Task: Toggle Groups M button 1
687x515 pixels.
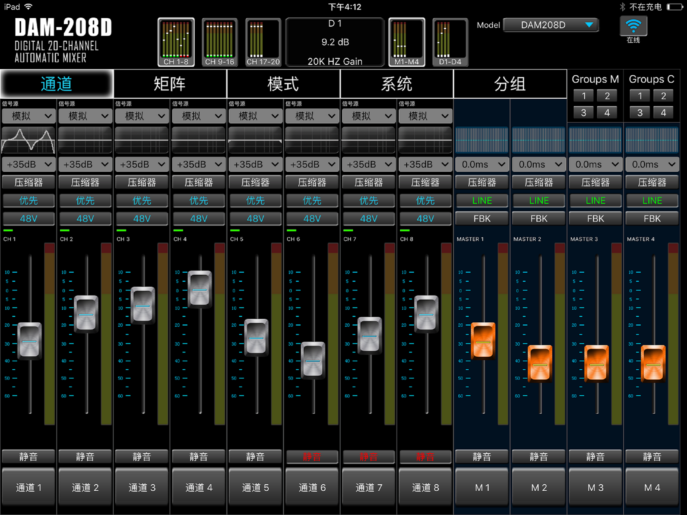Action: pyautogui.click(x=584, y=96)
